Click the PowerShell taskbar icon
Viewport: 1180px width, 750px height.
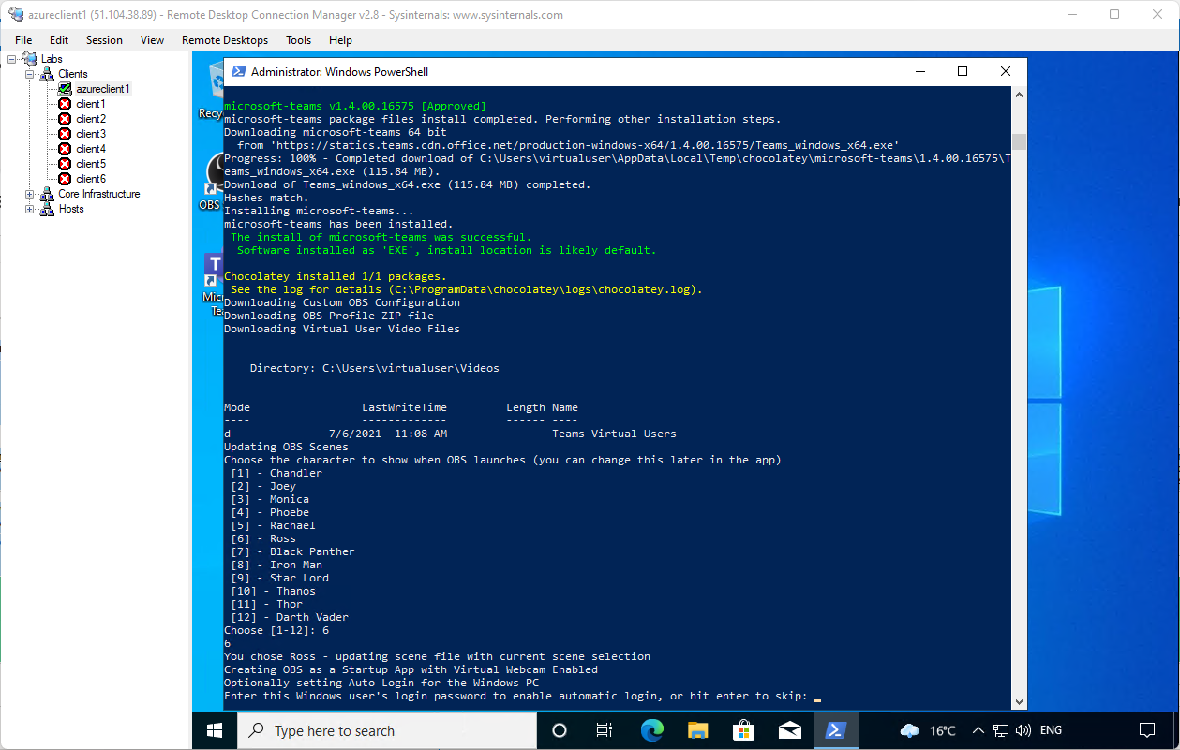pos(835,730)
